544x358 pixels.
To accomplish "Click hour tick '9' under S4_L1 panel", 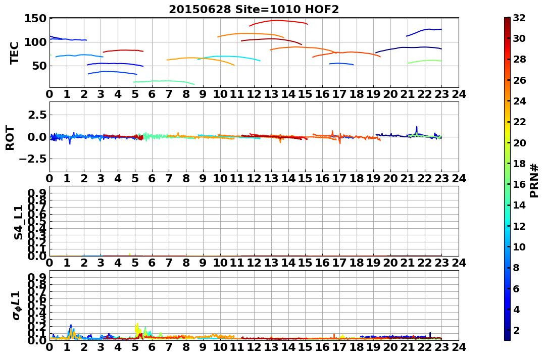I will (x=203, y=263).
